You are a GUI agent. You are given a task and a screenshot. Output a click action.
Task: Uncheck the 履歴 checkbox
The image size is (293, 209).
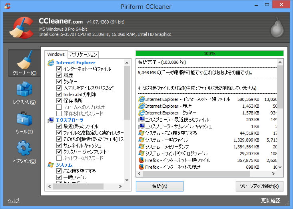pyautogui.click(x=59, y=75)
